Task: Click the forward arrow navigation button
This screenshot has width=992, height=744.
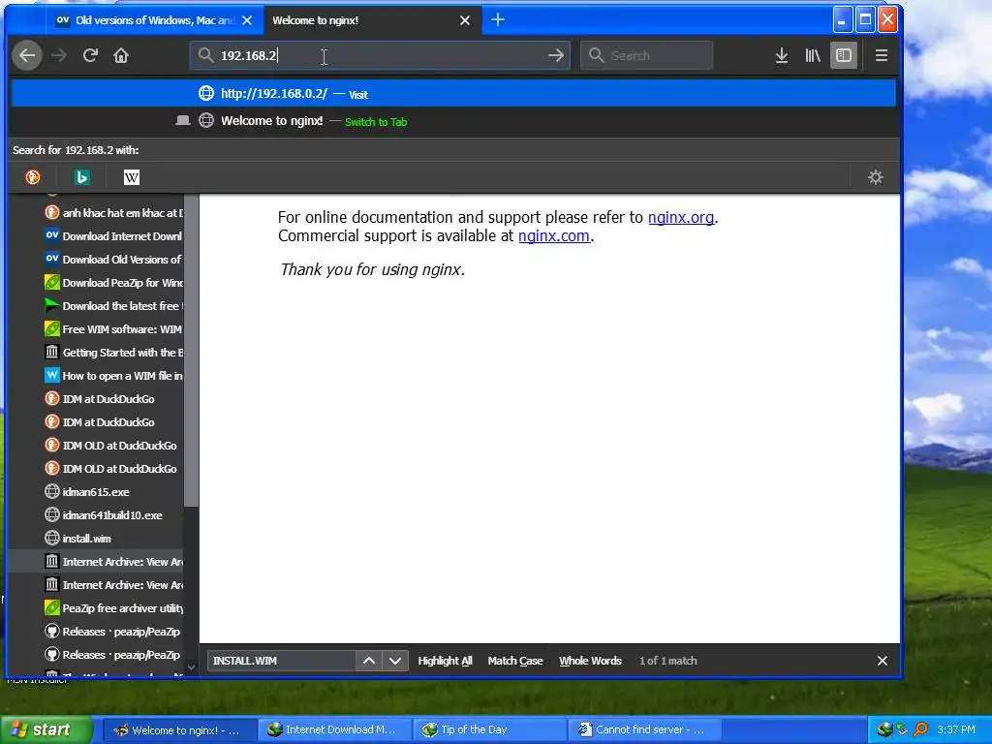Action: (x=59, y=55)
